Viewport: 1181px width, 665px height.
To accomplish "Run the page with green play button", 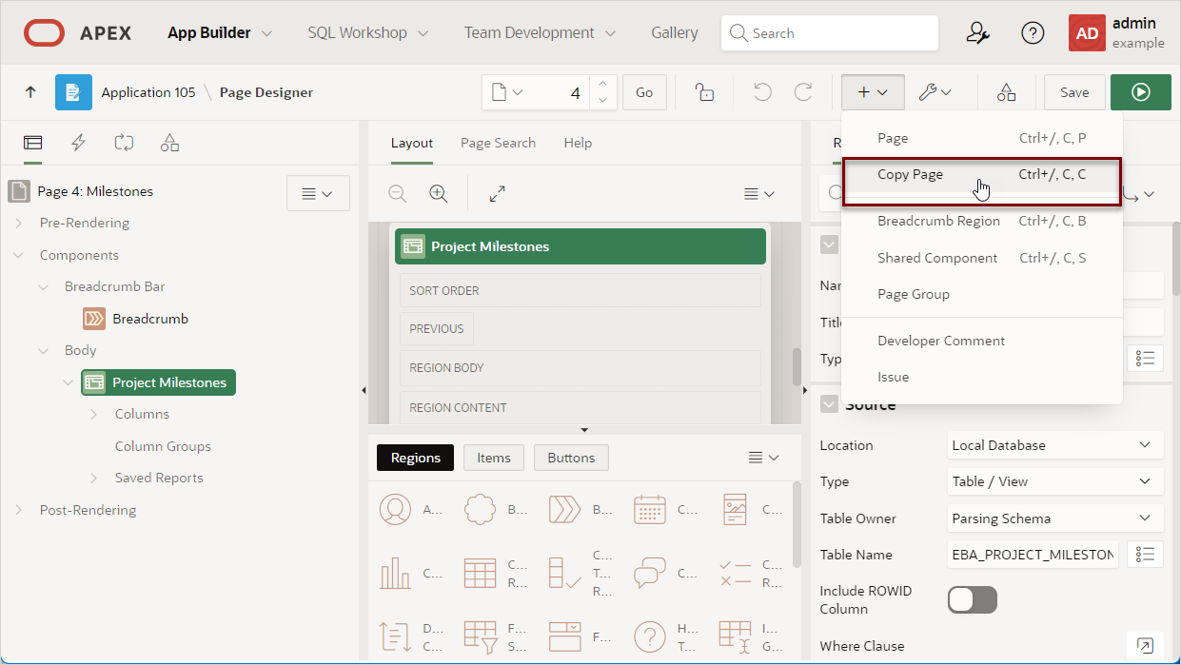I will point(1142,92).
